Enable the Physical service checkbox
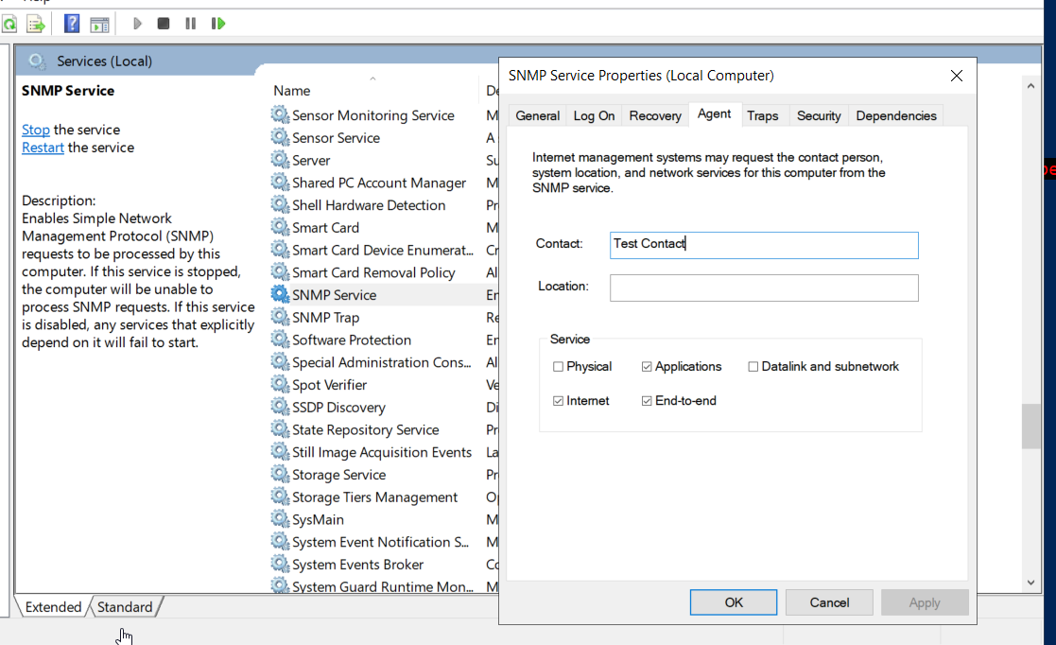 point(558,367)
